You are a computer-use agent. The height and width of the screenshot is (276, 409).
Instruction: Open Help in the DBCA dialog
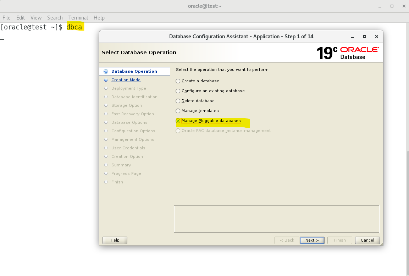[115, 240]
